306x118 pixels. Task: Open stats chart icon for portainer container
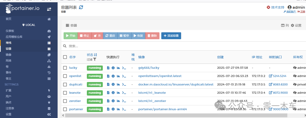click(x=118, y=109)
